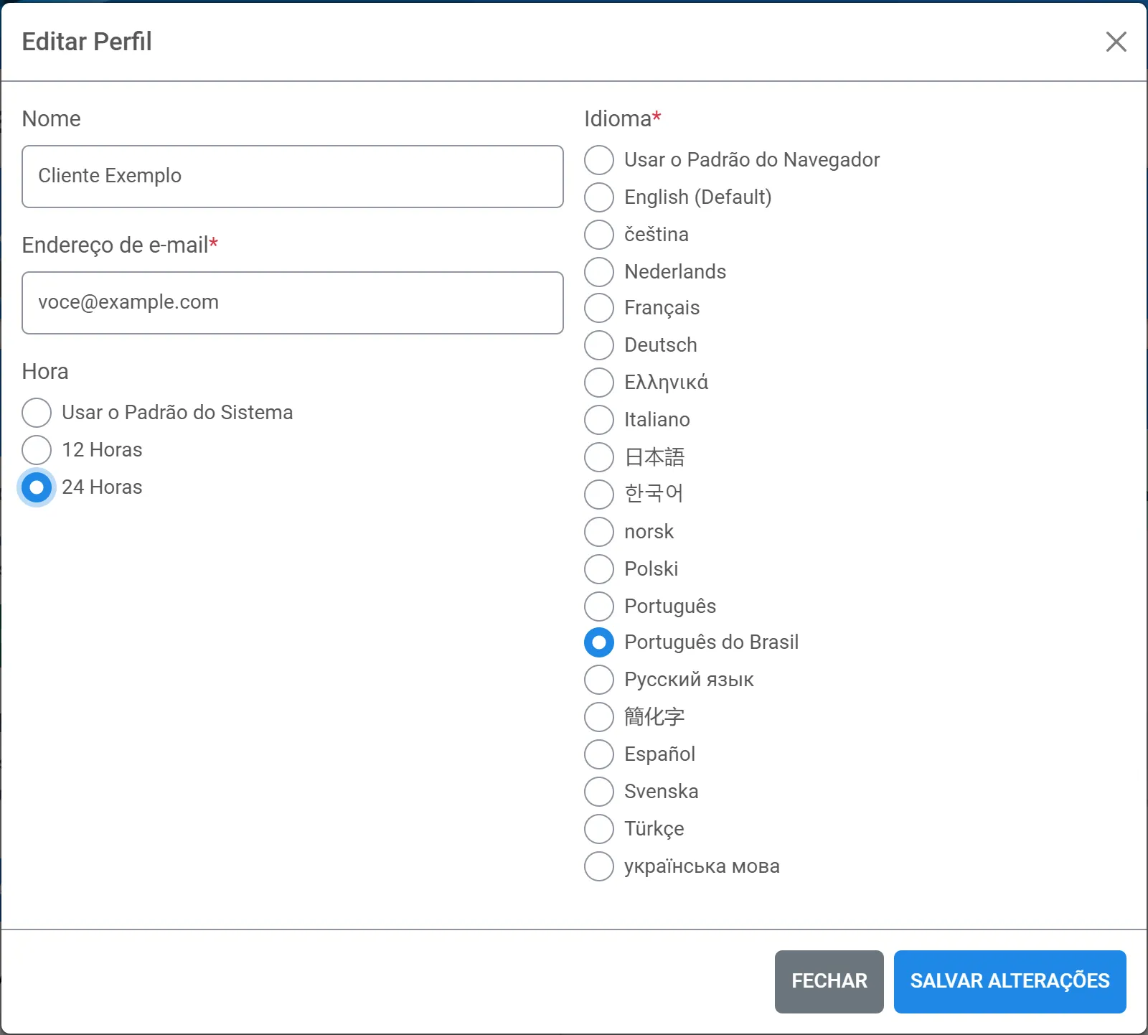This screenshot has height=1035, width=1148.
Task: Close the Editar Perfil dialog with X
Action: point(1116,42)
